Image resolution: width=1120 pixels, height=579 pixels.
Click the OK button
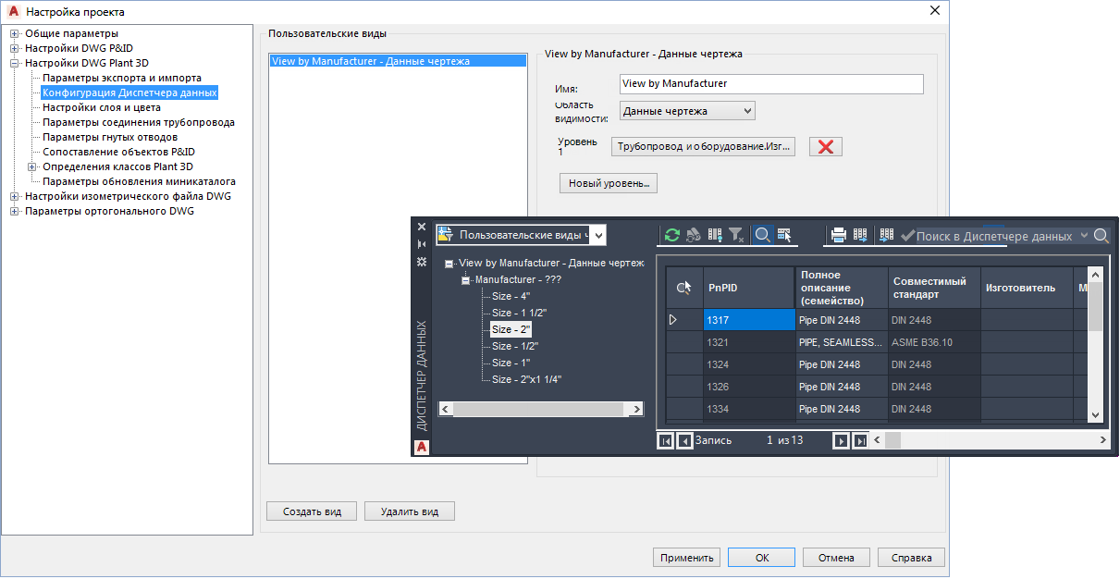tap(761, 558)
